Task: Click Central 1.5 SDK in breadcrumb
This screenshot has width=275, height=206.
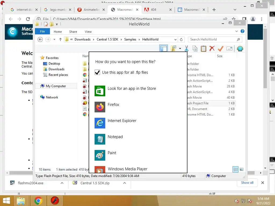Action: pyautogui.click(x=107, y=39)
